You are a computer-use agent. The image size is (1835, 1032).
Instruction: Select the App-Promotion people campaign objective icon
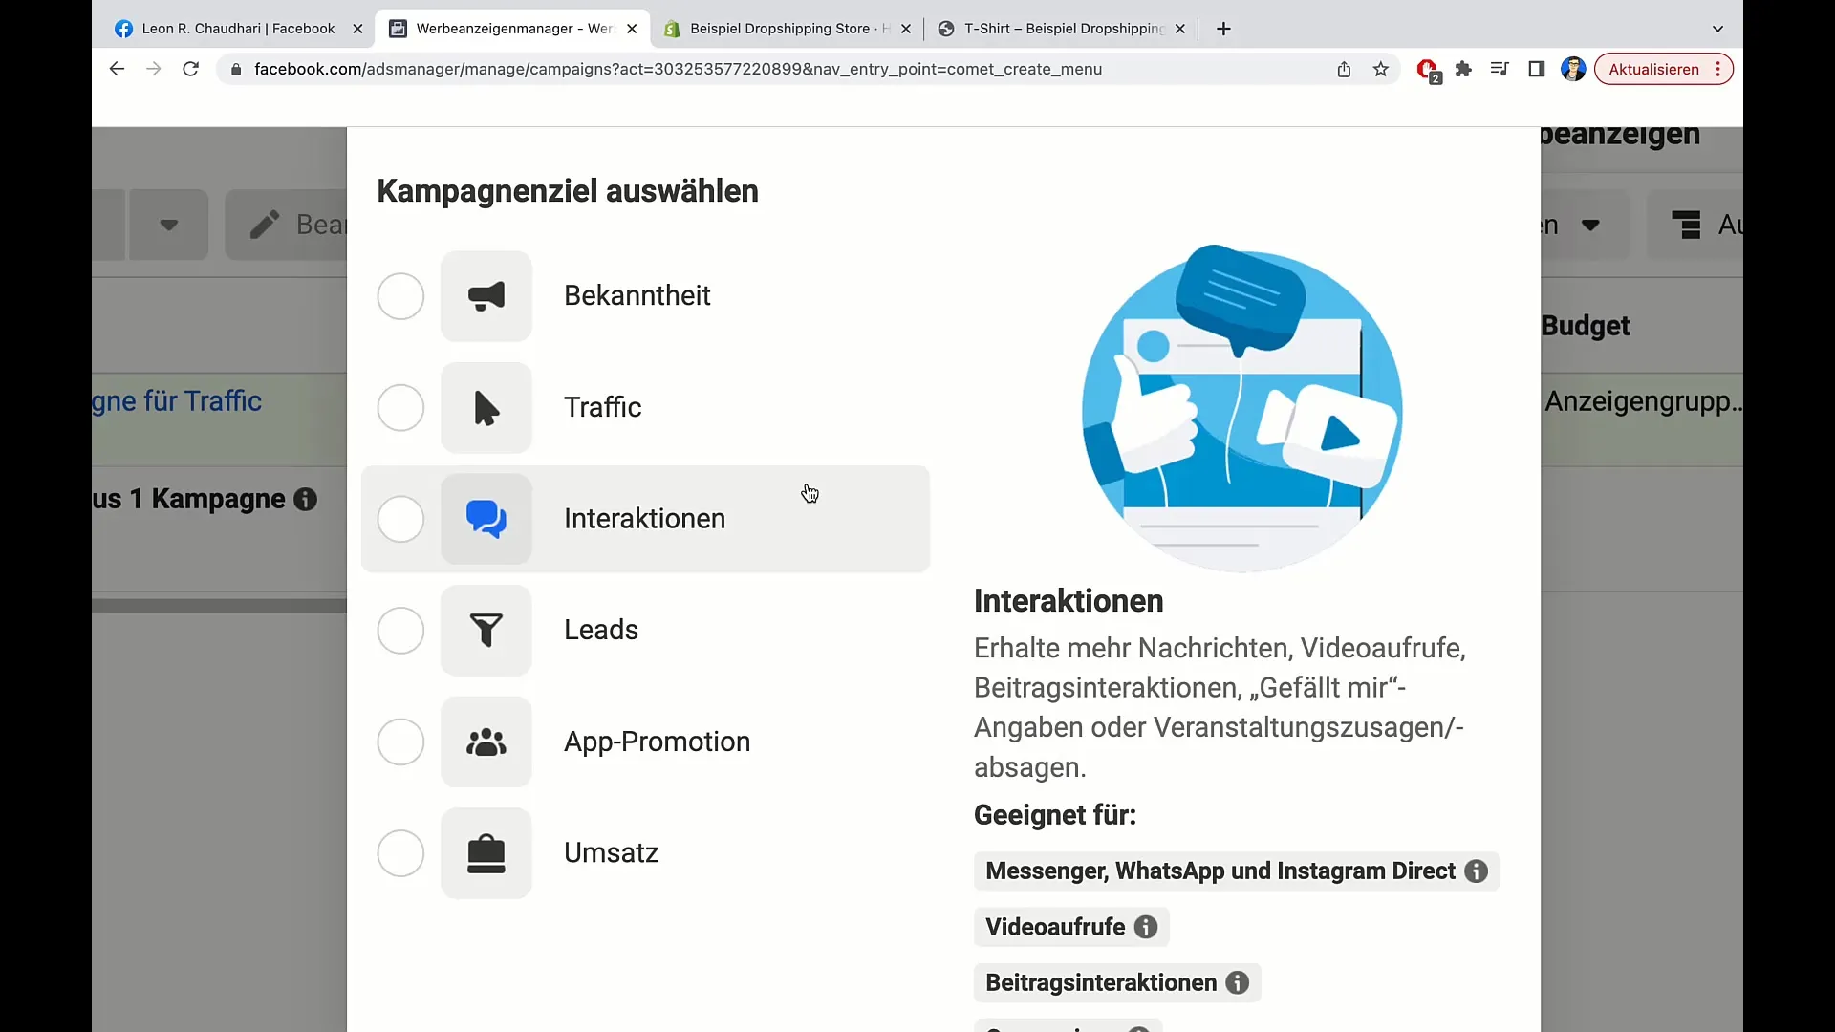point(486,741)
